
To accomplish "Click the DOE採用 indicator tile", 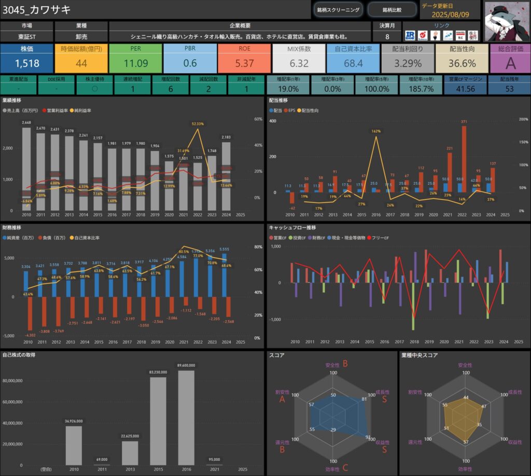I will [x=56, y=85].
